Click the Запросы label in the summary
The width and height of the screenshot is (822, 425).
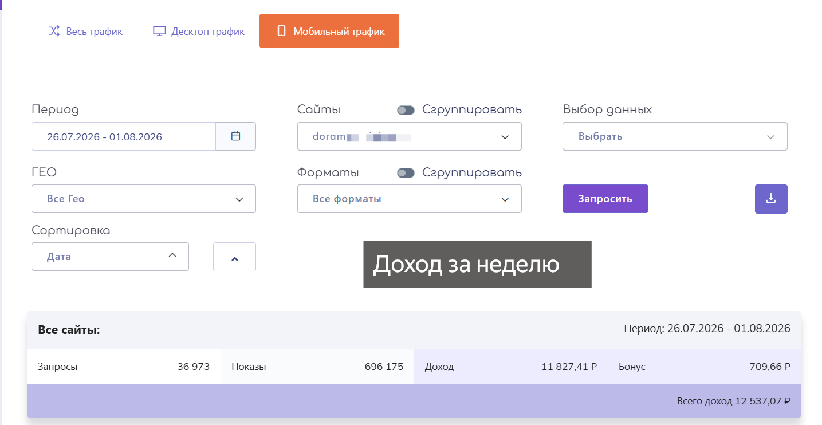(58, 367)
